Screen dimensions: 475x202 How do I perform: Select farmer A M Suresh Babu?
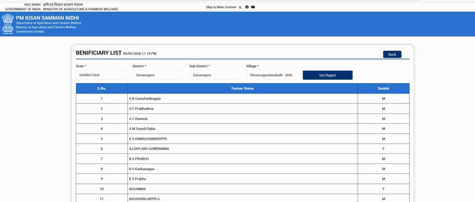click(142, 129)
